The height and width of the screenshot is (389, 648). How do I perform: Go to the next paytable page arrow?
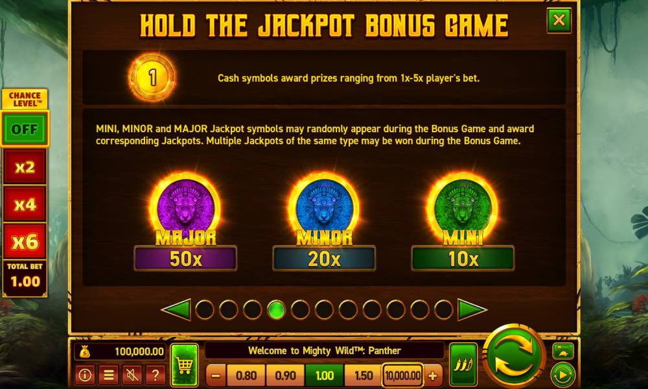click(472, 310)
